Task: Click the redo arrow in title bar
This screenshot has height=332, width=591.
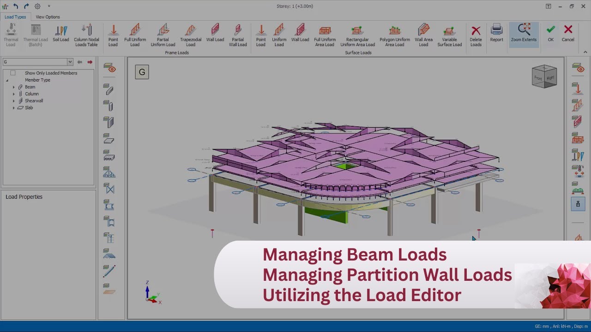Action: pos(26,6)
